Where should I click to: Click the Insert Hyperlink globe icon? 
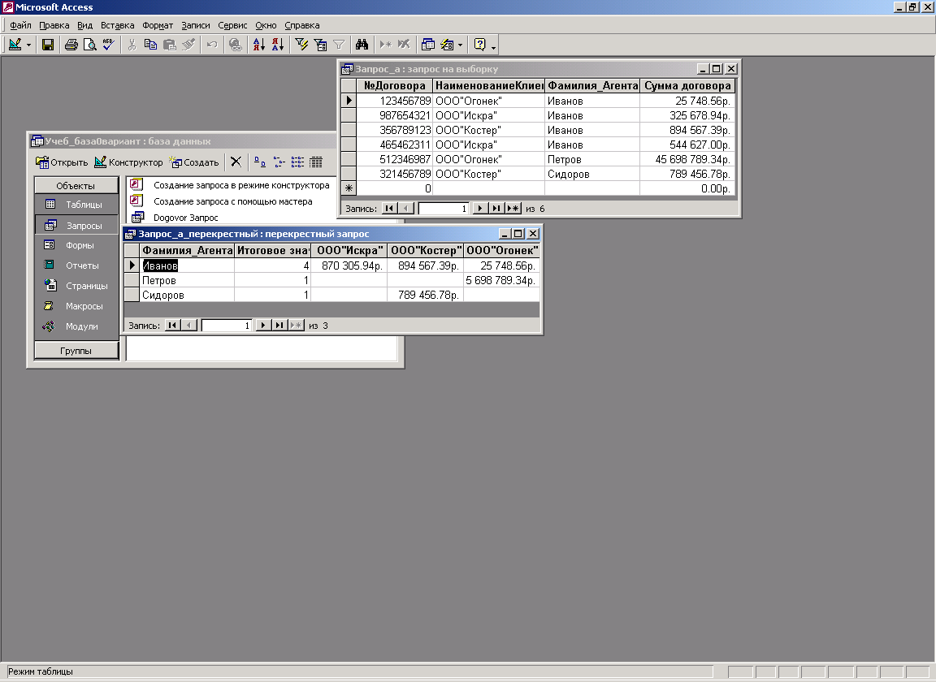(x=235, y=45)
